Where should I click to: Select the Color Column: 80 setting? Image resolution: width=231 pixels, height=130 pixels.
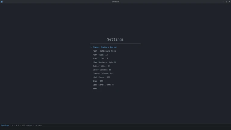[x=102, y=70]
